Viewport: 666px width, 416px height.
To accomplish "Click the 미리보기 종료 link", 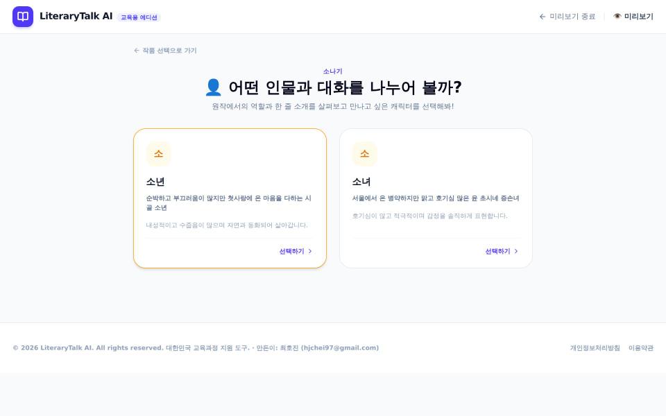I will (x=567, y=17).
